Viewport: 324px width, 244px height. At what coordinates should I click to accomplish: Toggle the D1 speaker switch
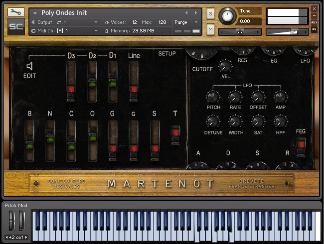(x=113, y=82)
